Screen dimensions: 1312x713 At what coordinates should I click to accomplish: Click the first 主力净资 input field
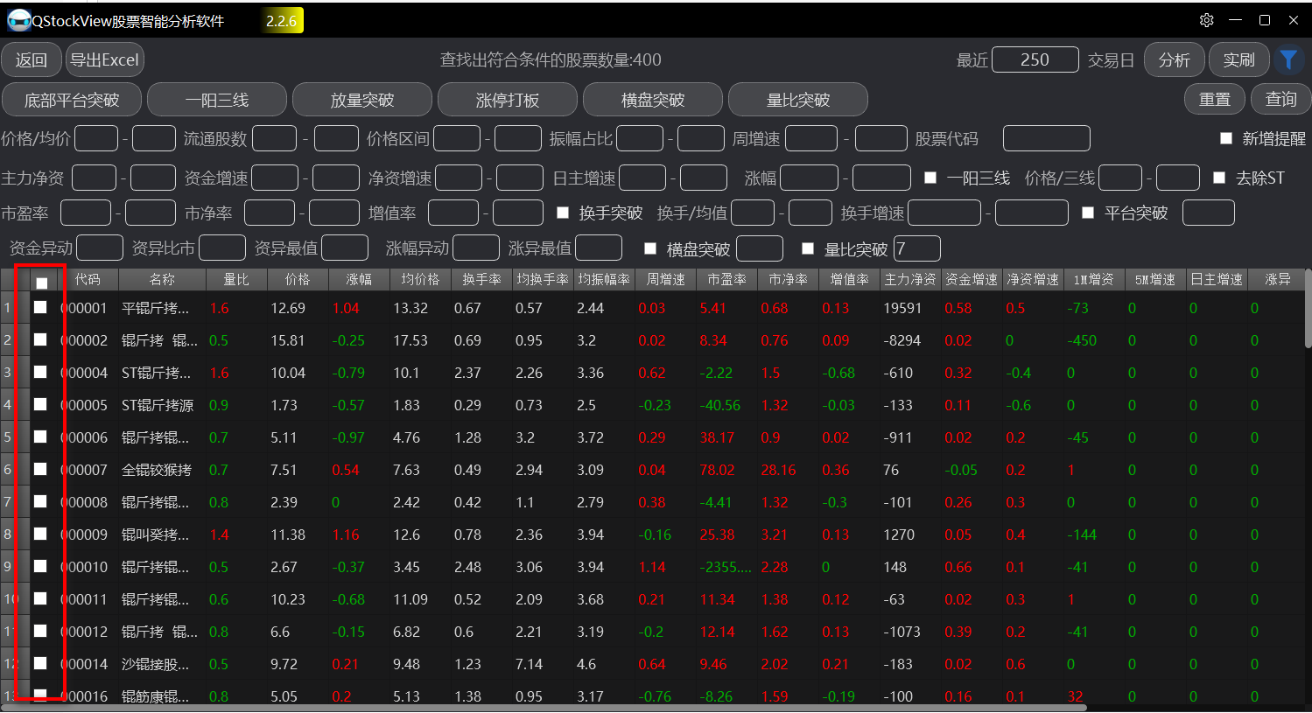(x=94, y=178)
